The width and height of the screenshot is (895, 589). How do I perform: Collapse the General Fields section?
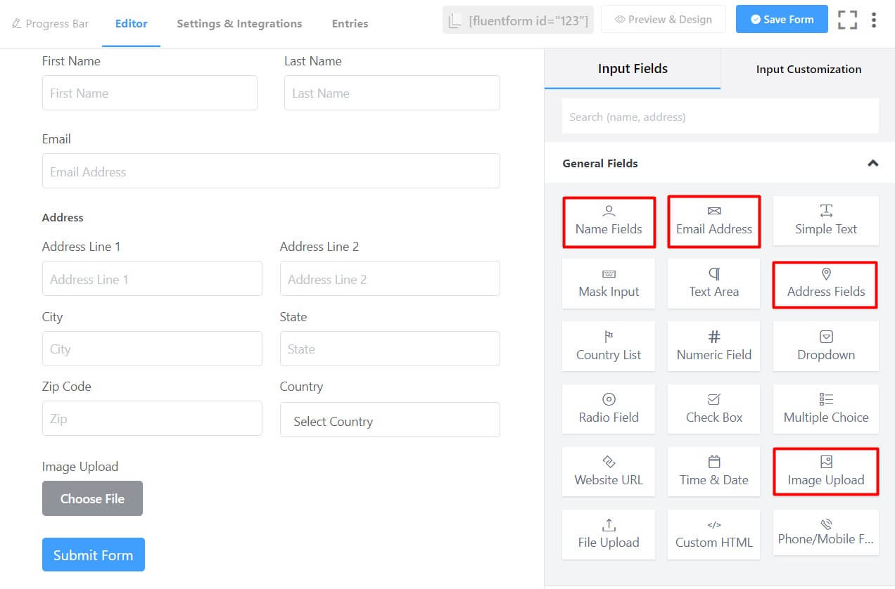tap(872, 163)
